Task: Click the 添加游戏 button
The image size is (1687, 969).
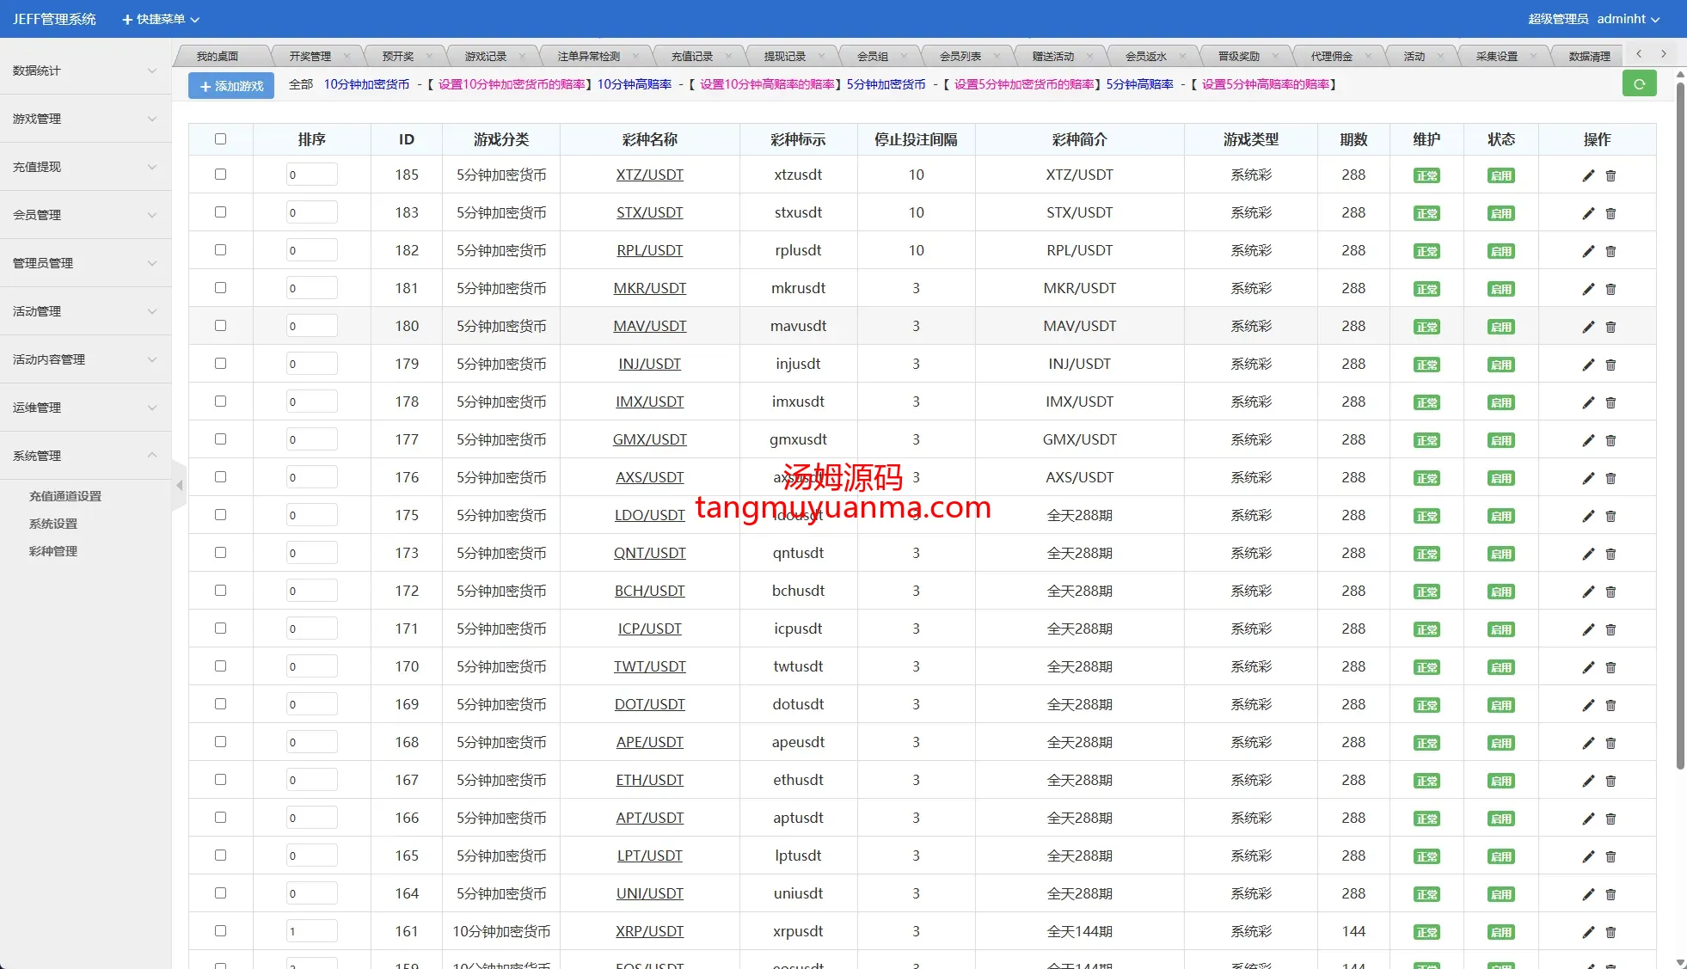Action: coord(231,86)
